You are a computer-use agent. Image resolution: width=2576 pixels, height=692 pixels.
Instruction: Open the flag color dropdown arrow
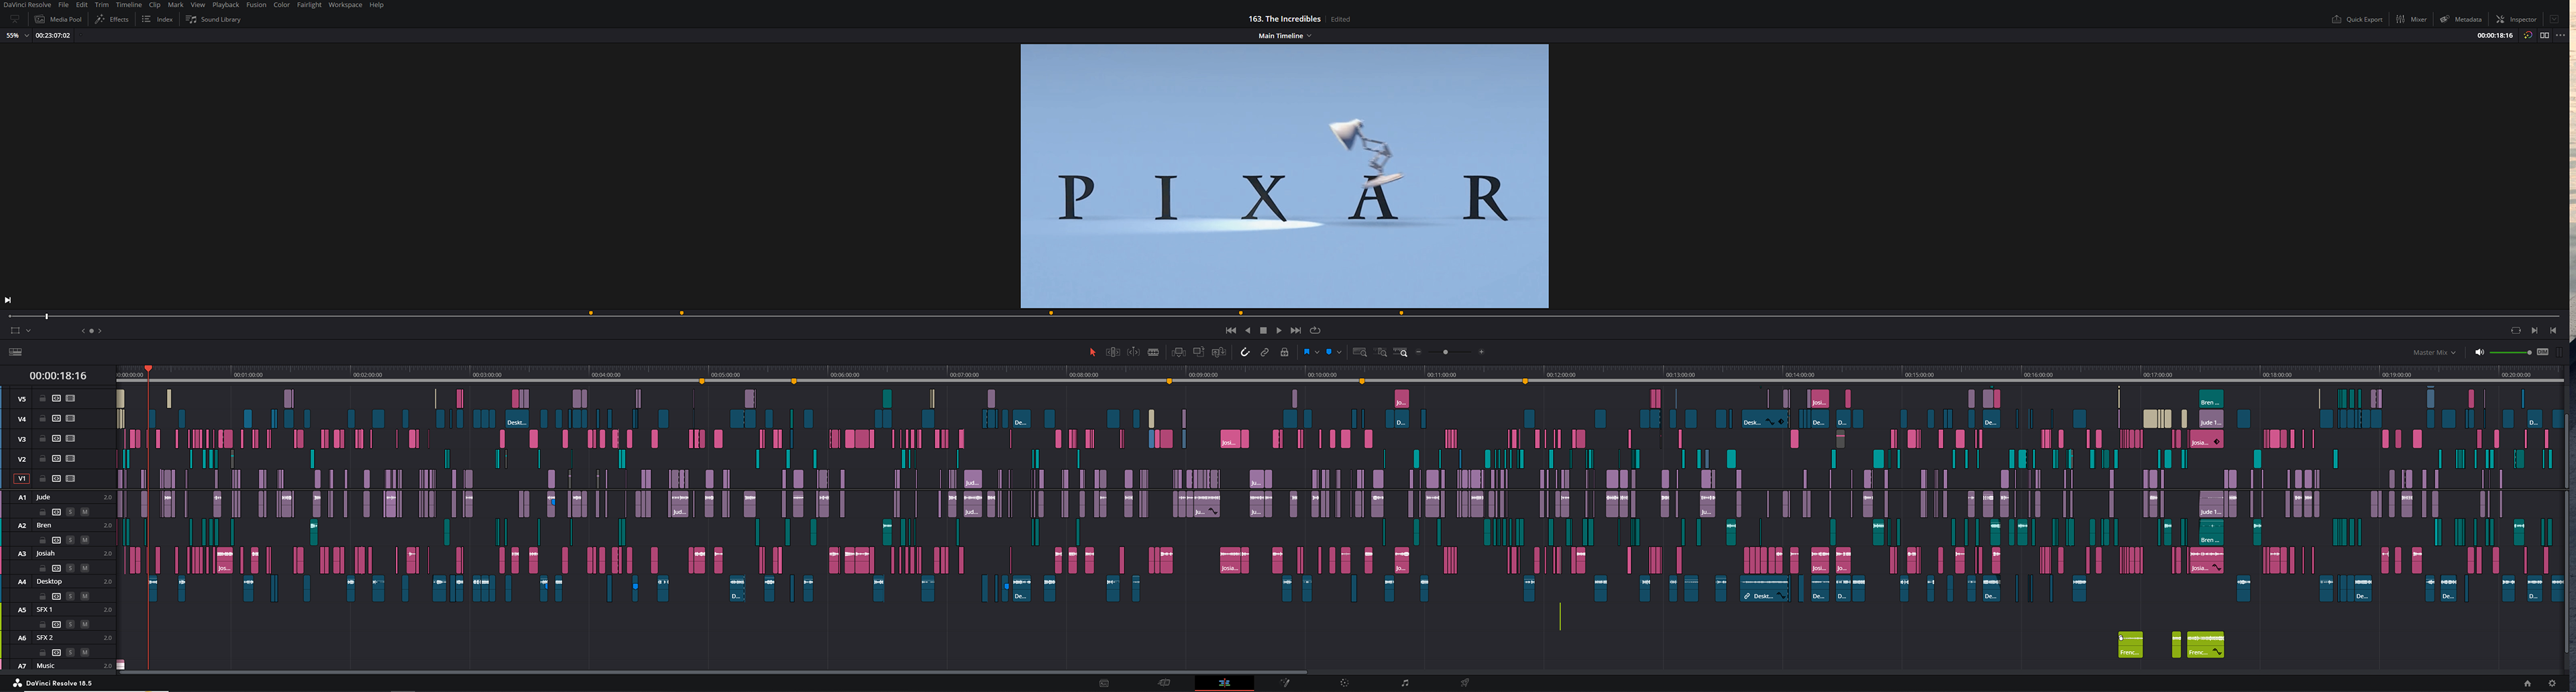(1317, 352)
